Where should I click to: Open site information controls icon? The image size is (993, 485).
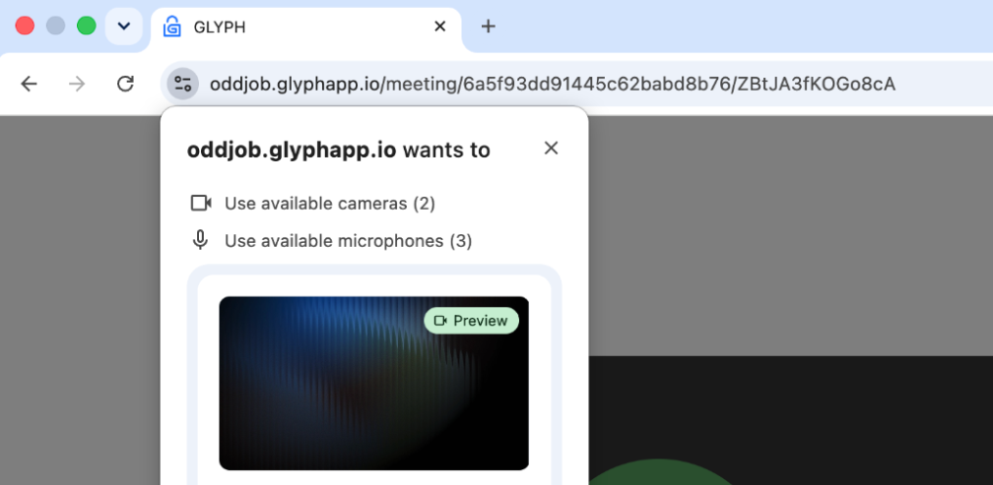pos(182,84)
